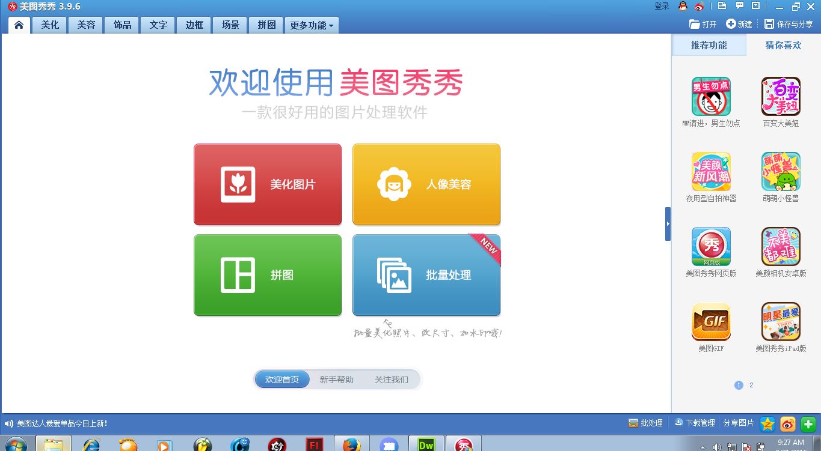Click the Weibo icon in the title bar
This screenshot has width=821, height=451.
(x=698, y=6)
